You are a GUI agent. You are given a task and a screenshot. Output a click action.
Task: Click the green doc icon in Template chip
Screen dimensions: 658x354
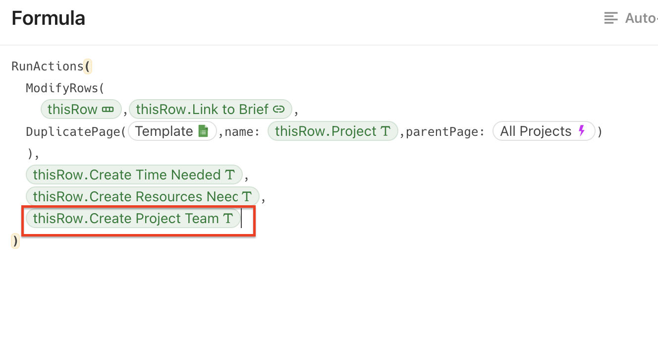(203, 131)
